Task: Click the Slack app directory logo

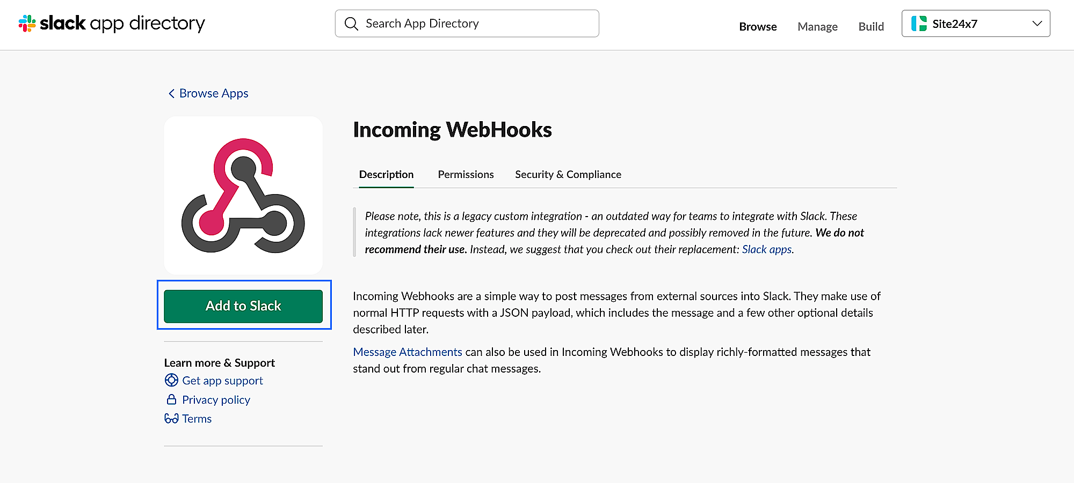Action: pos(111,24)
